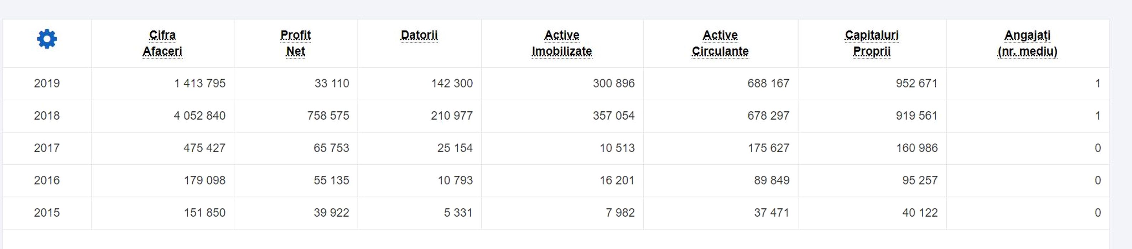Click the Active Imobilizate column header
1132x249 pixels.
point(562,43)
